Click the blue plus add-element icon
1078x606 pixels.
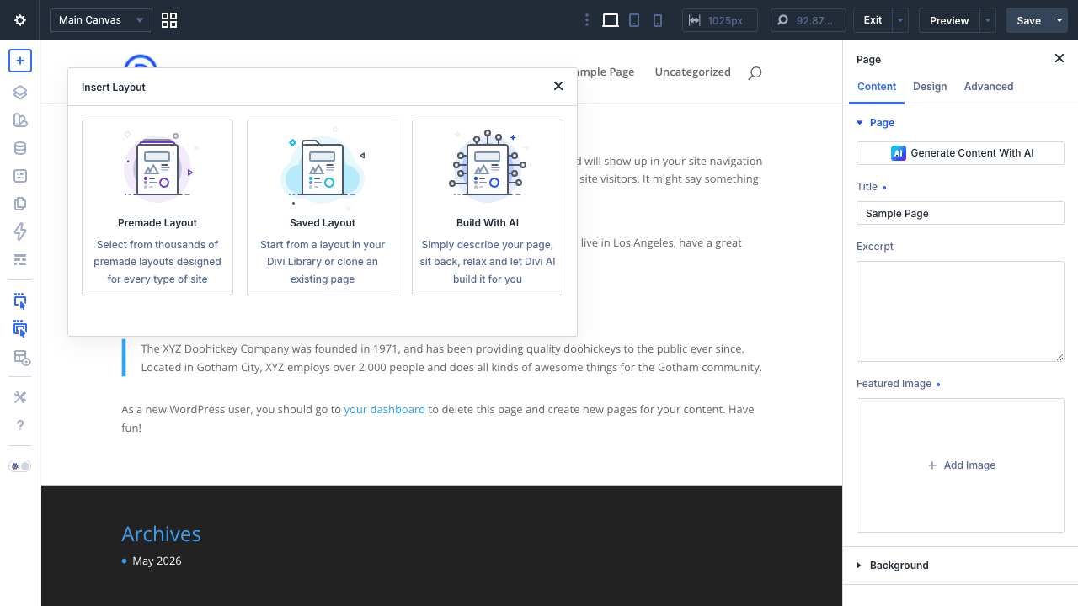pos(20,61)
